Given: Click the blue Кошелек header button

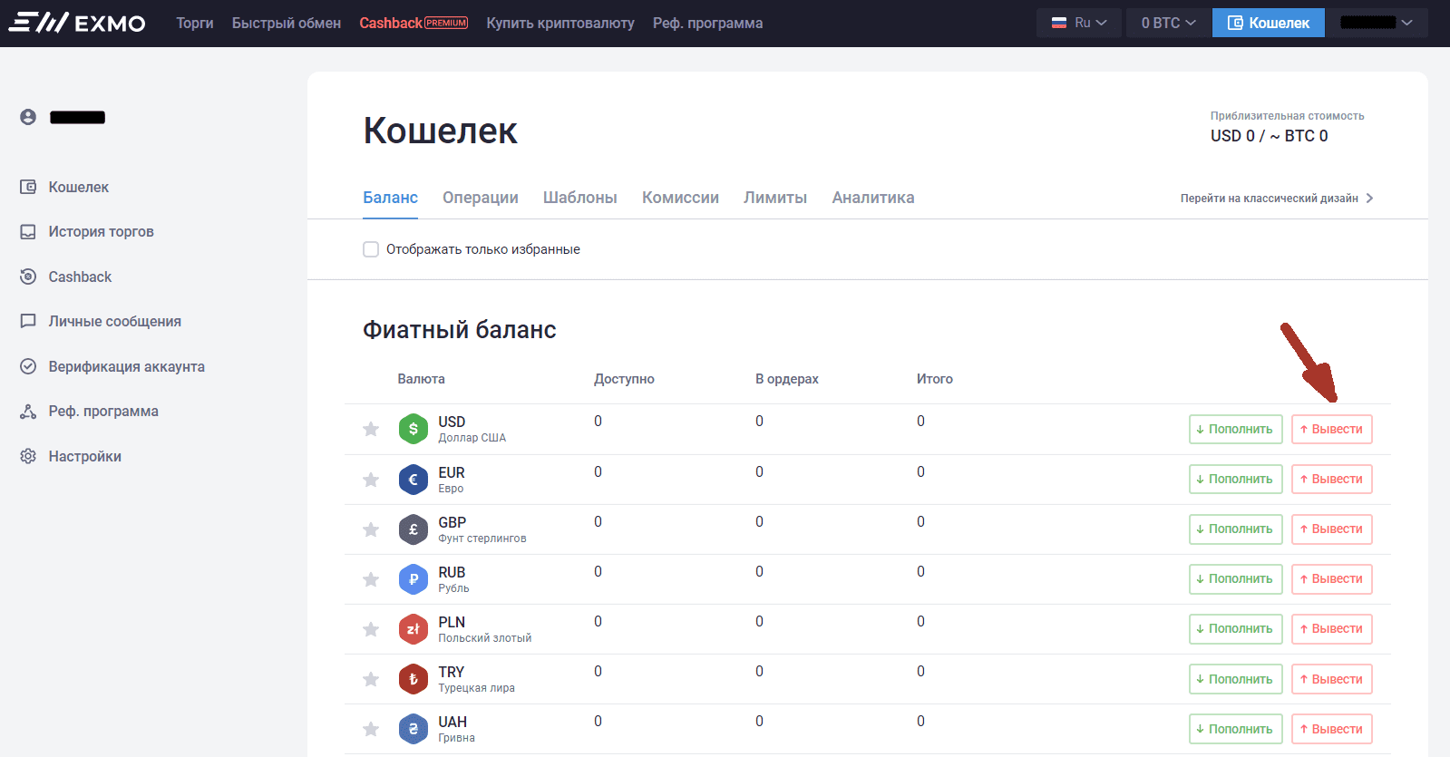Looking at the screenshot, I should [x=1269, y=23].
